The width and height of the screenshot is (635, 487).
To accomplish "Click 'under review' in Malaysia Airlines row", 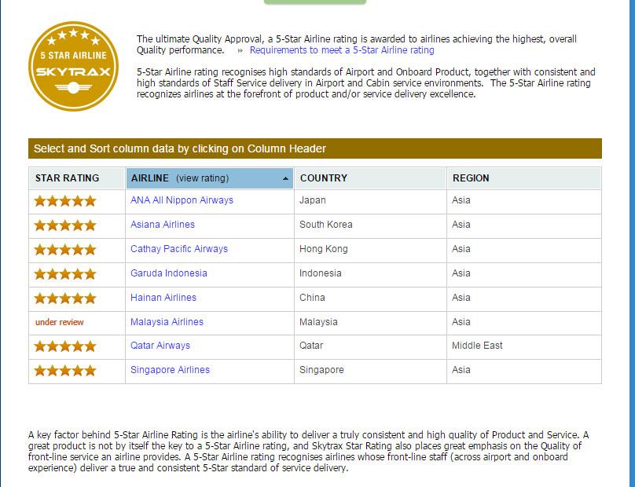I will tap(59, 322).
